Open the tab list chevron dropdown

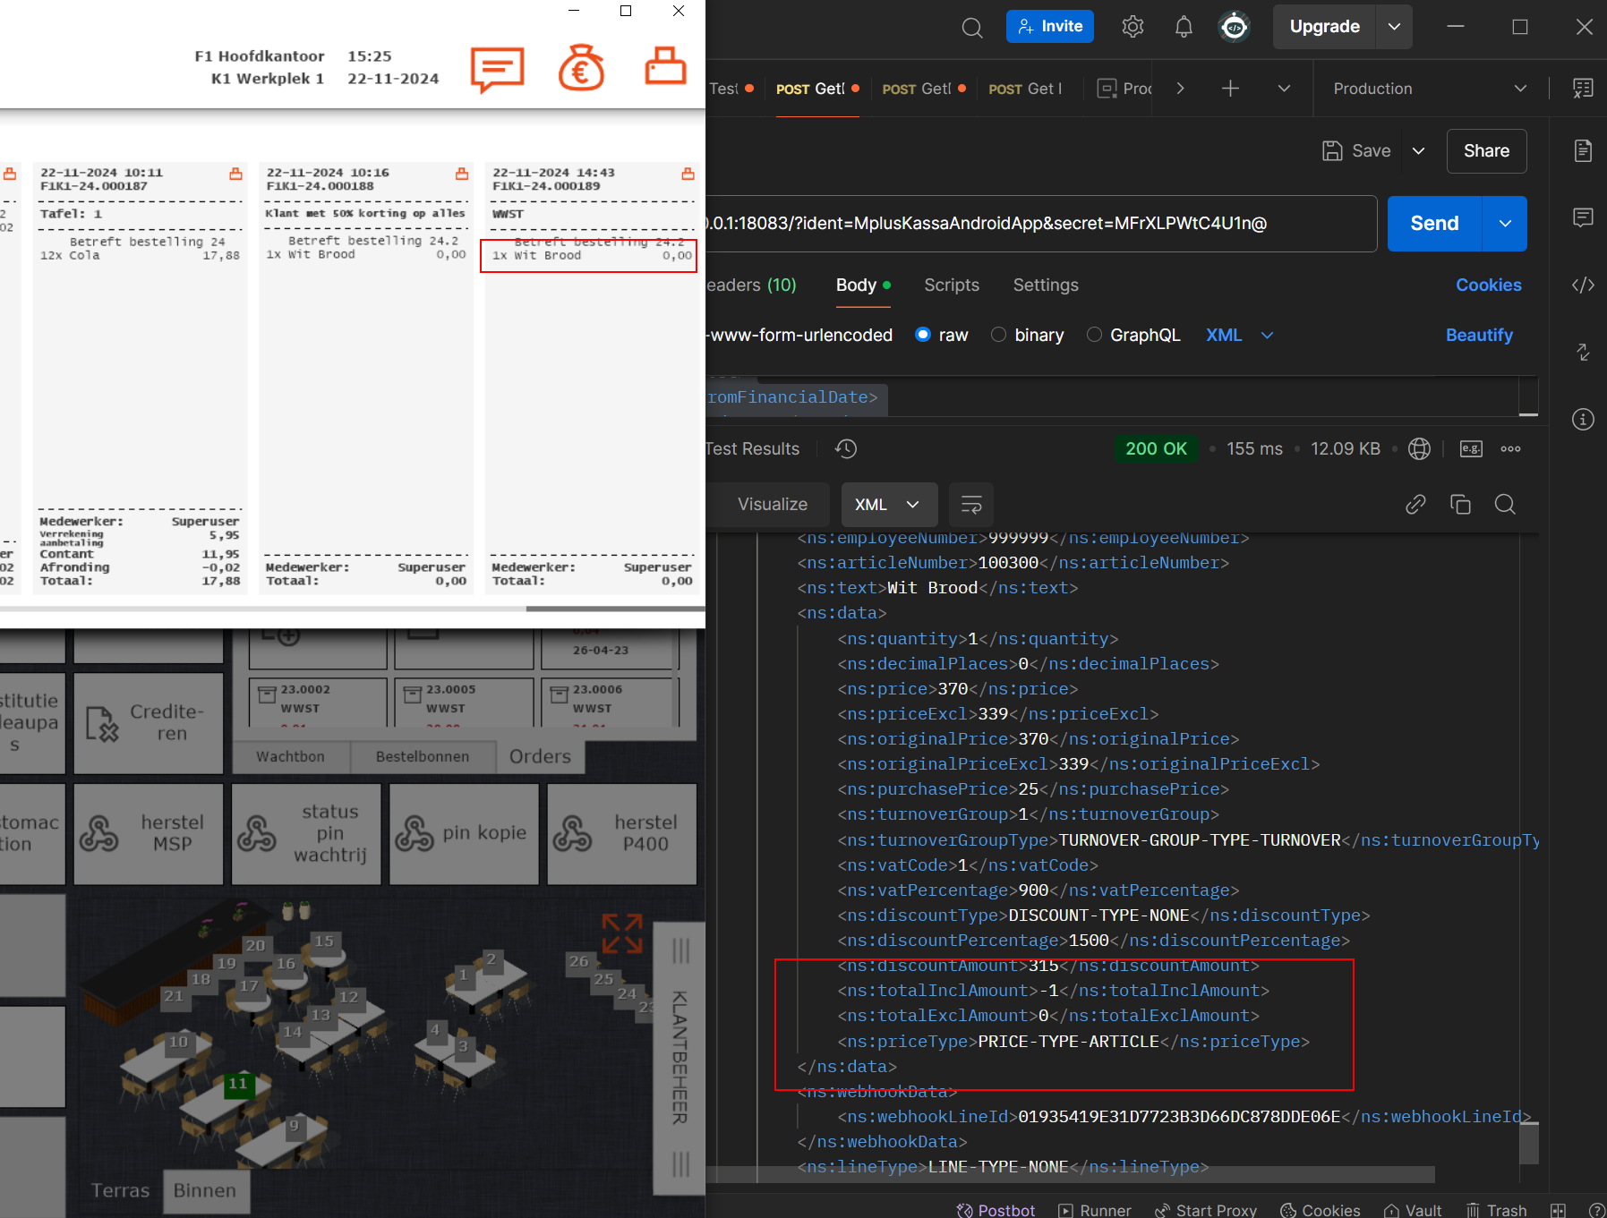click(x=1284, y=88)
